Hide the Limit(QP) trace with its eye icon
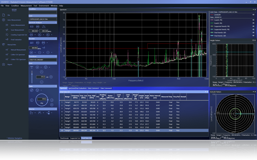Image resolution: width=257 pixels, height=160 pixels. tap(253, 15)
